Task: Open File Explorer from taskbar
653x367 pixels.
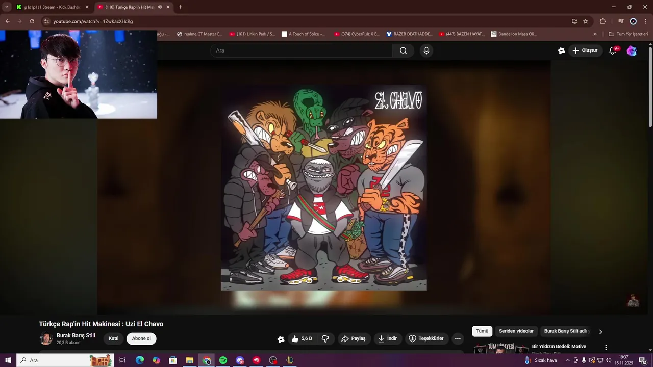Action: 189,360
